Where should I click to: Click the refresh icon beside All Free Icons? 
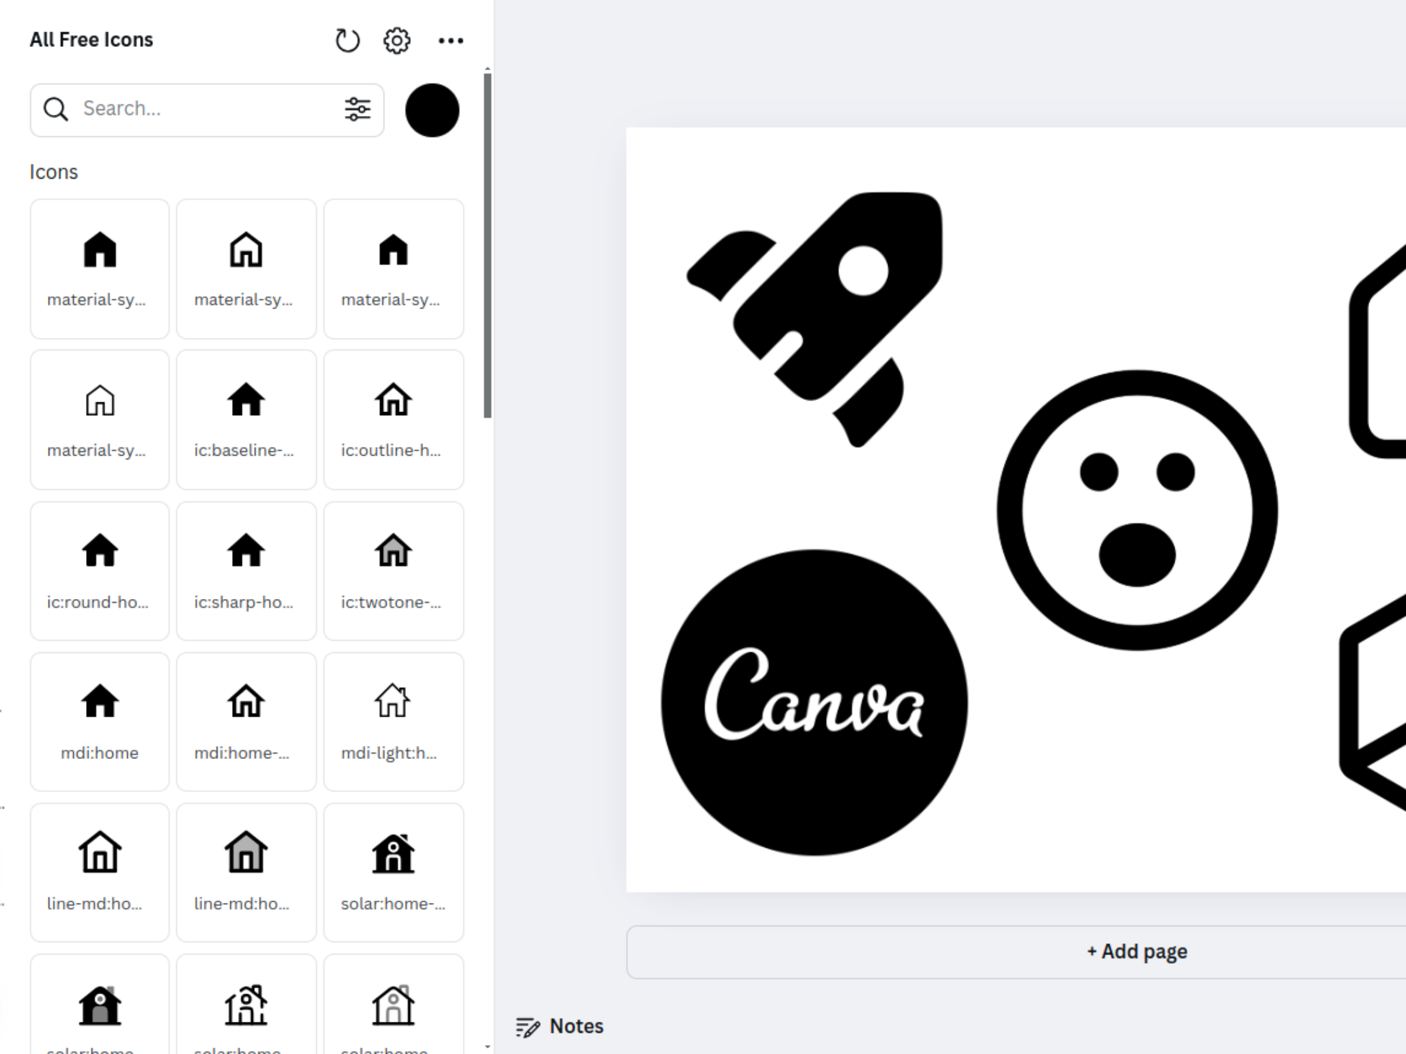347,40
